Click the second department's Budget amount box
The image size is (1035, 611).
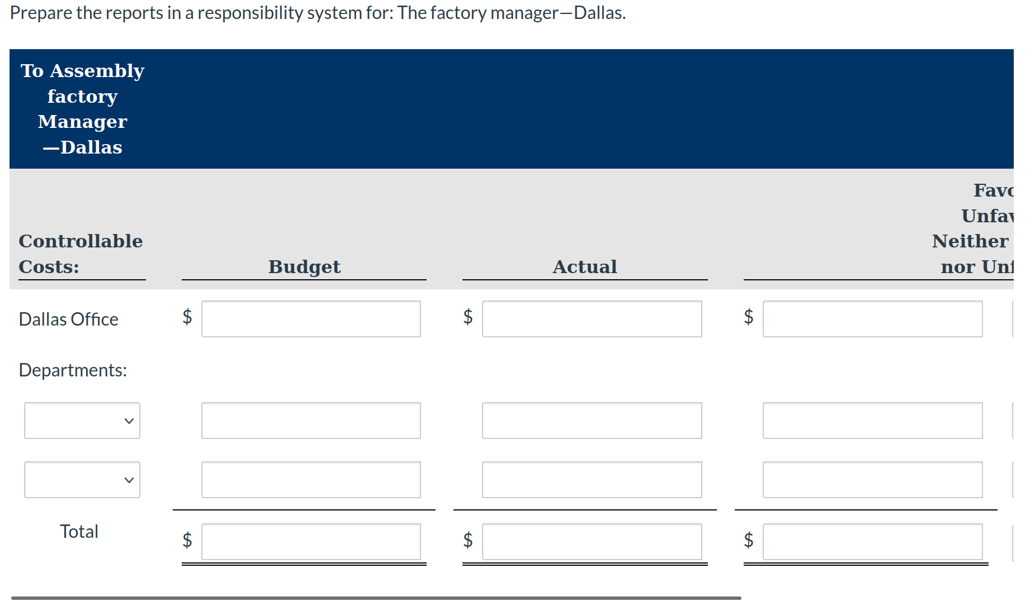coord(311,480)
